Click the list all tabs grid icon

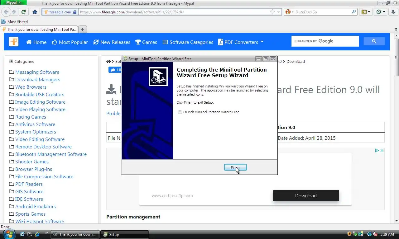[x=396, y=30]
